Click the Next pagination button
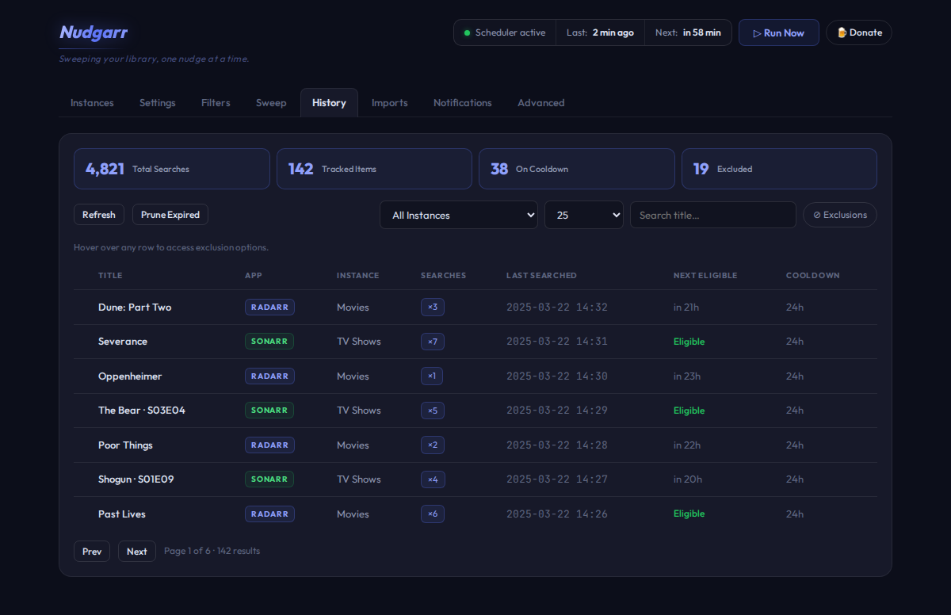Viewport: 951px width, 615px height. tap(136, 551)
